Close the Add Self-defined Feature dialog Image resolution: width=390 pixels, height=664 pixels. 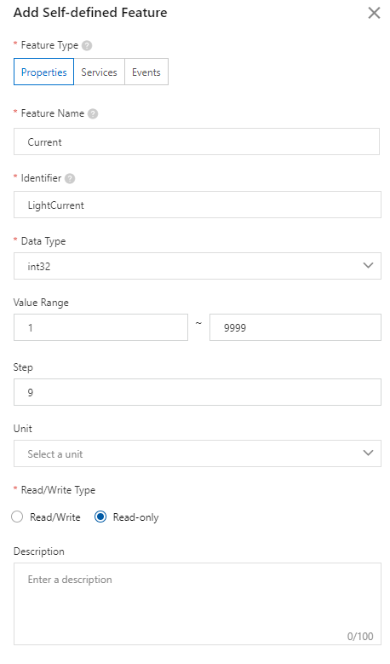click(x=374, y=13)
